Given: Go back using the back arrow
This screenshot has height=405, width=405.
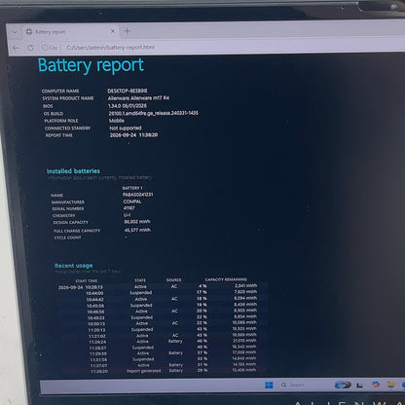Looking at the screenshot, I should coord(16,48).
